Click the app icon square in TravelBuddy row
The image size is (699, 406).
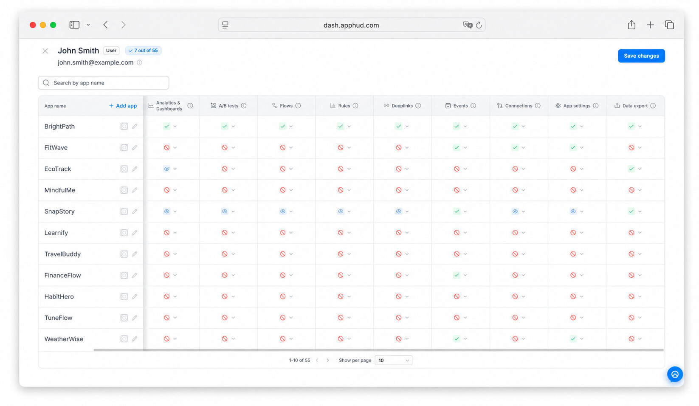(124, 254)
